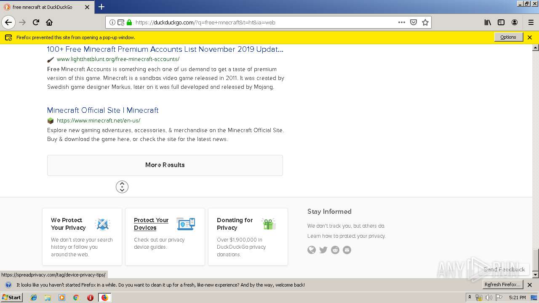This screenshot has height=303, width=539.
Task: Toggle the sidebar view icon
Action: (x=501, y=22)
